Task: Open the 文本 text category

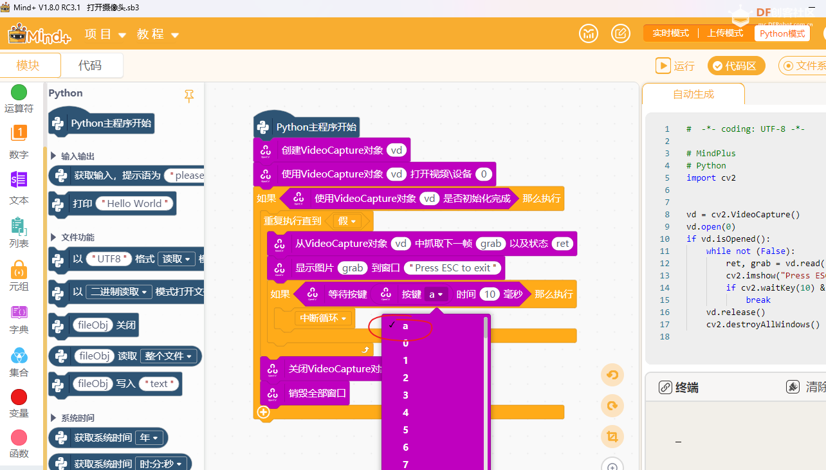Action: 19,188
